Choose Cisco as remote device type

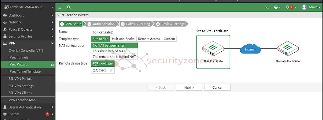(103, 70)
